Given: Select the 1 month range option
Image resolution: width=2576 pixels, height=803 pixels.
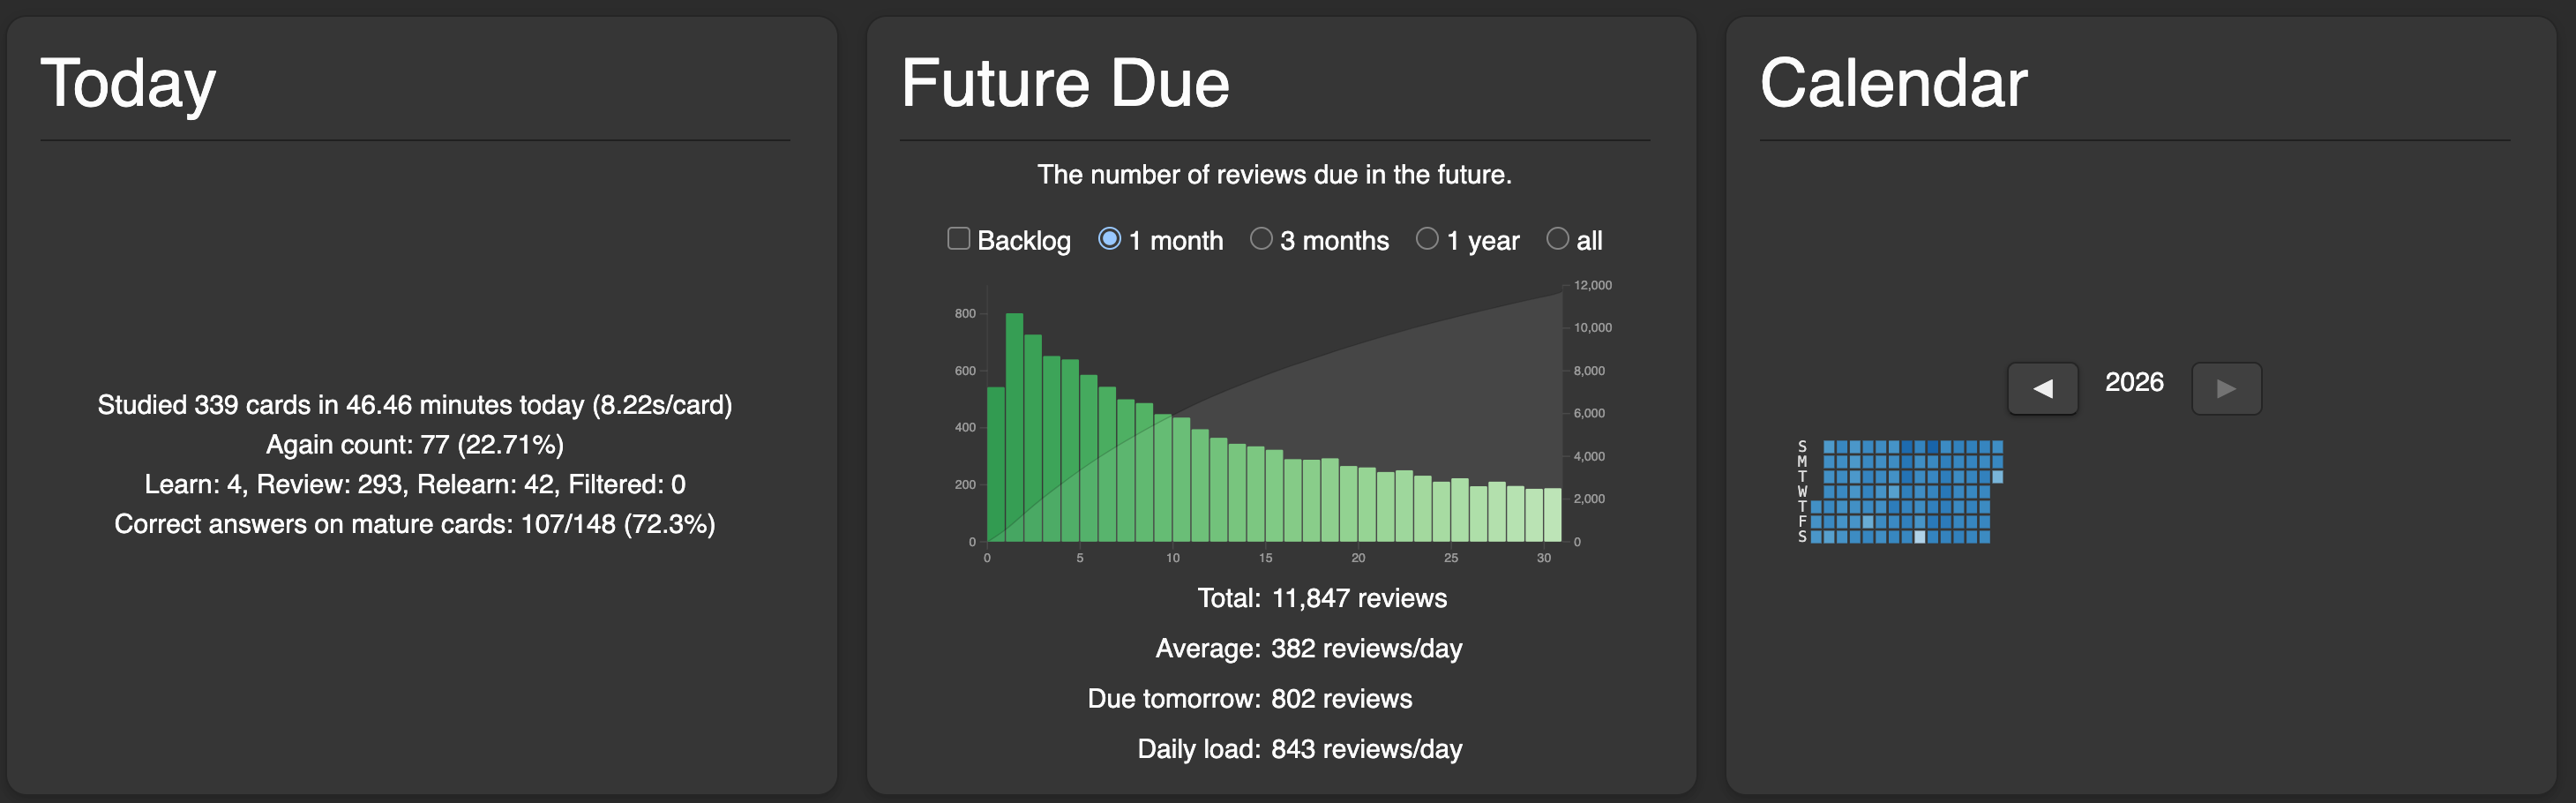Looking at the screenshot, I should click(1109, 239).
